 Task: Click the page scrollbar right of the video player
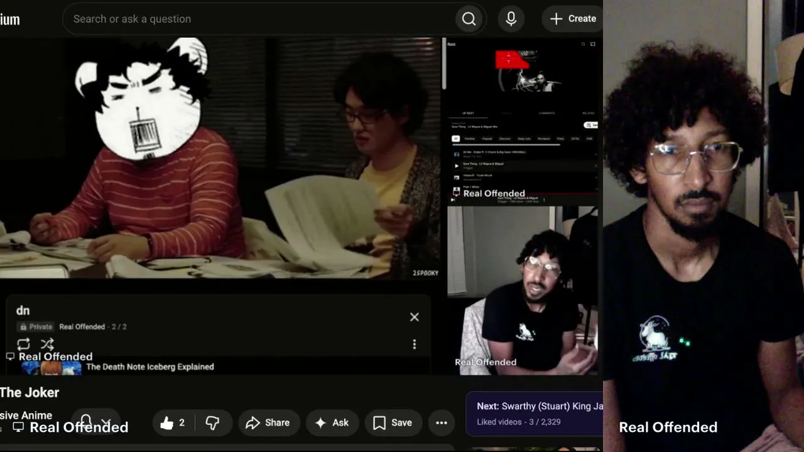(x=444, y=63)
